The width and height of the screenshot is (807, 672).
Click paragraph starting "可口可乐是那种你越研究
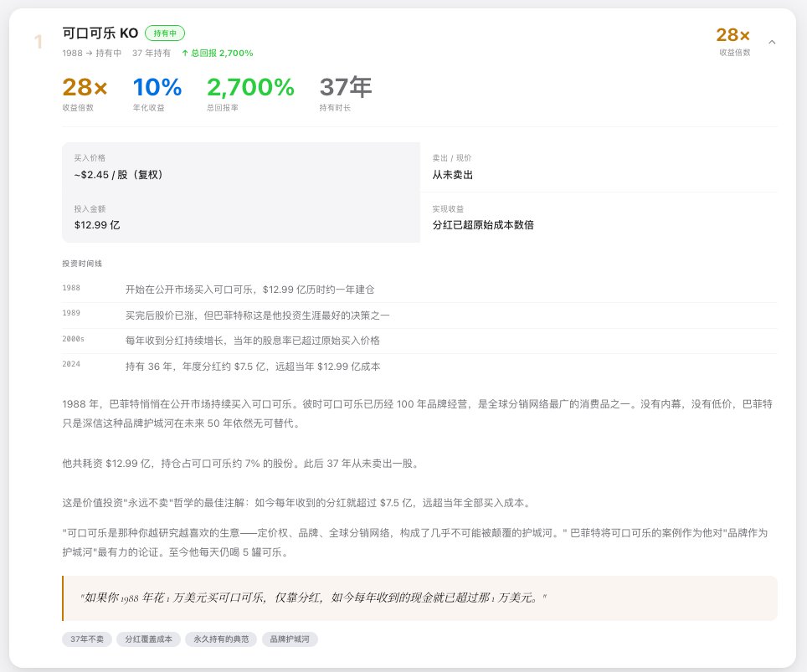[x=415, y=542]
